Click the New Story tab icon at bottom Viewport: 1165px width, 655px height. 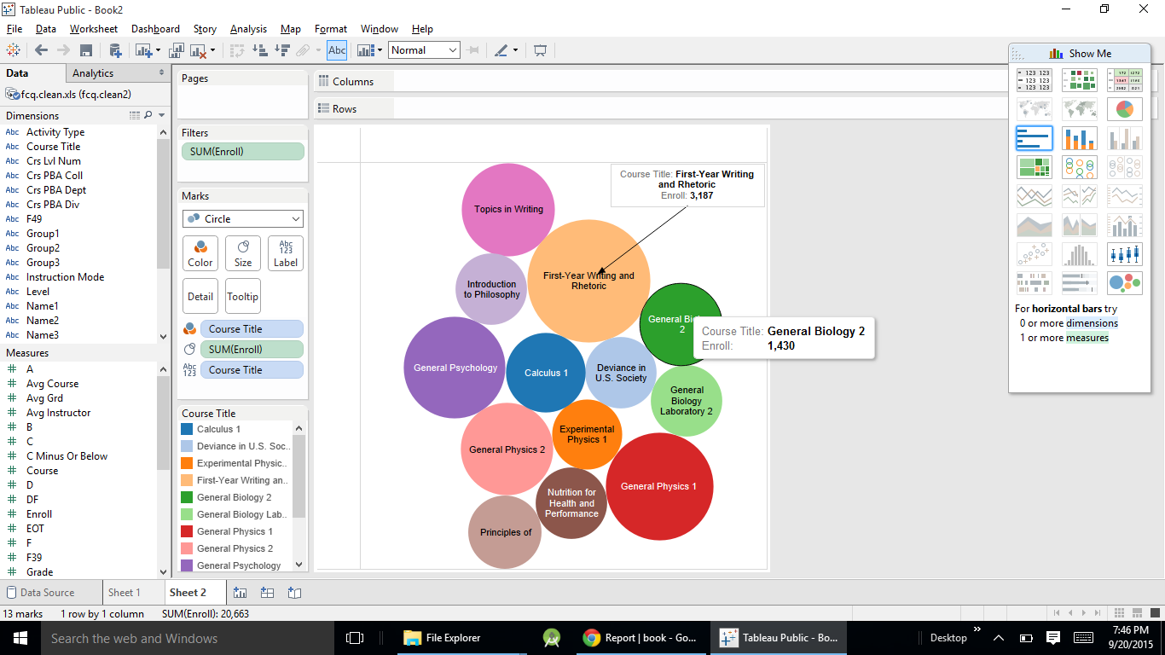point(294,593)
